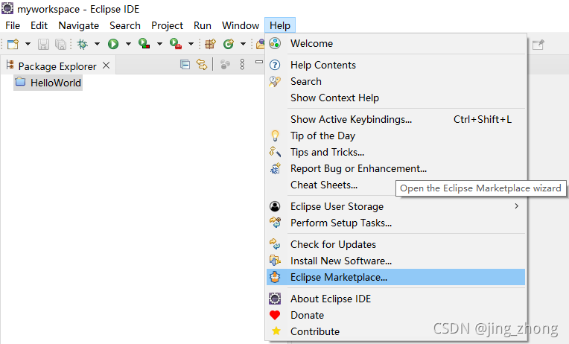Screen dimensions: 569x344
Task: Choose Install New Software...
Action: (x=395, y=261)
